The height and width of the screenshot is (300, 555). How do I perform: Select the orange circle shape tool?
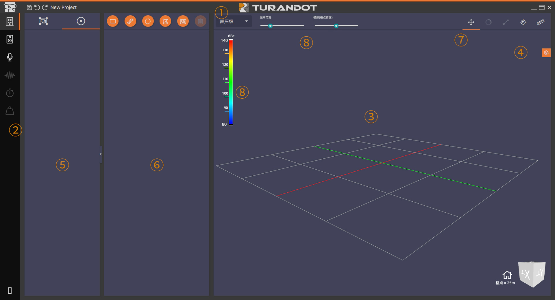148,21
